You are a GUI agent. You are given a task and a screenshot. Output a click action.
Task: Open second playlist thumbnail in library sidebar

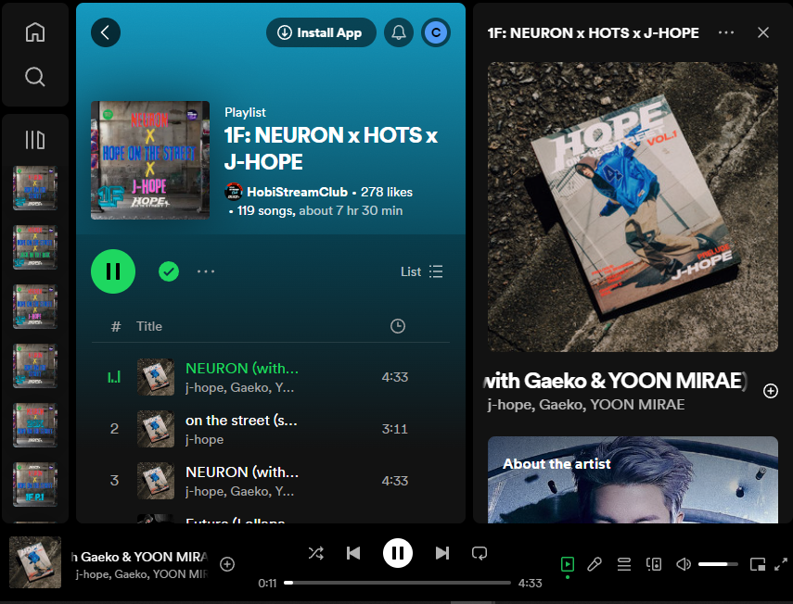(x=35, y=247)
